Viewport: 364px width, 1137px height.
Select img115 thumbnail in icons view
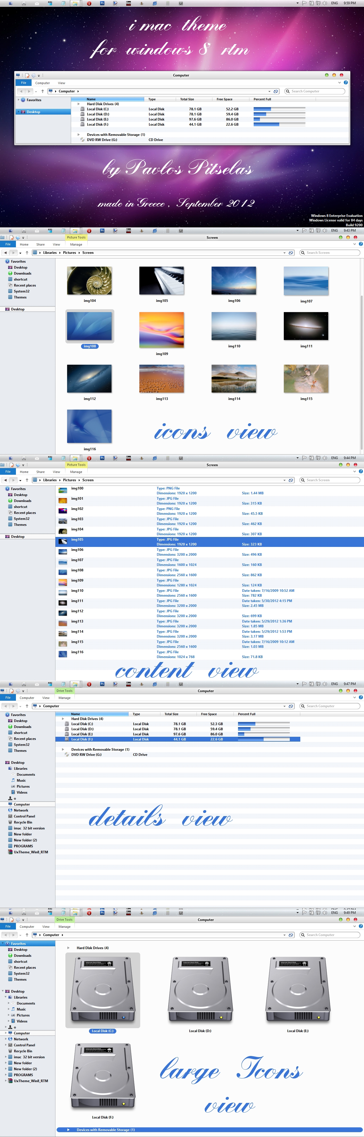pos(306,379)
